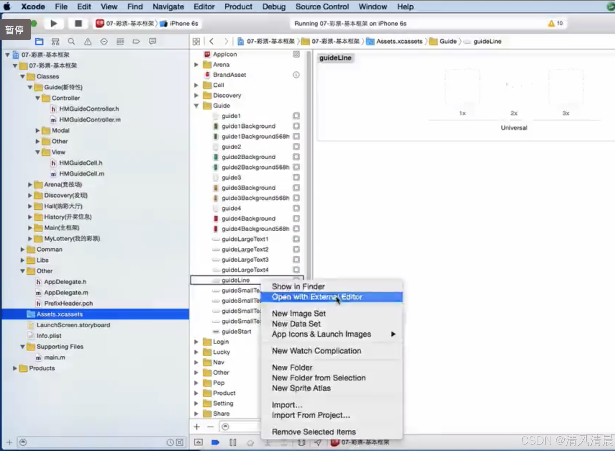Open the Find navigator magnifier icon
The image size is (615, 451).
(x=72, y=41)
